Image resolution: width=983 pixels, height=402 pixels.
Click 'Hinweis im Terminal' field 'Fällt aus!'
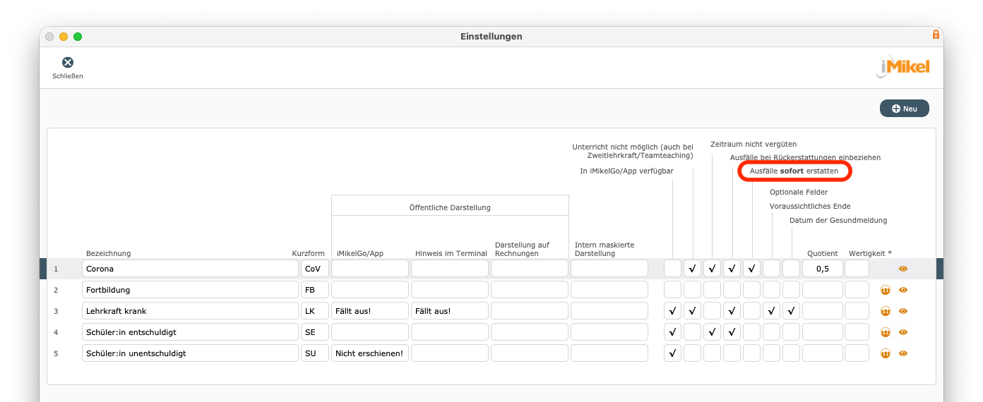tap(449, 311)
